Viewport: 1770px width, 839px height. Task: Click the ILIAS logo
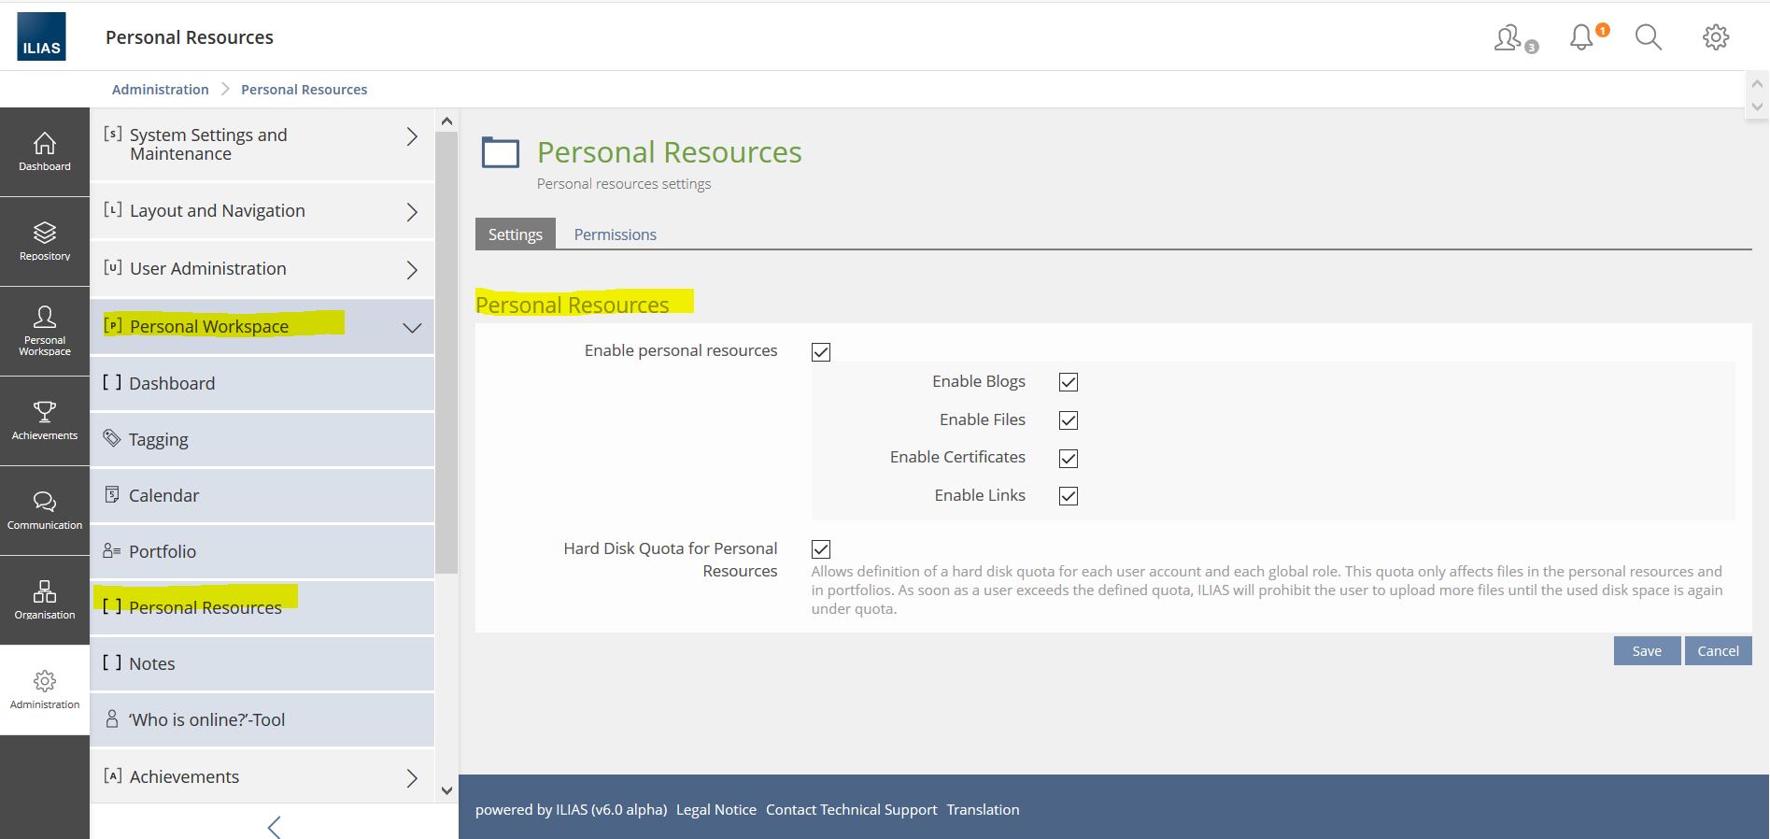41,36
